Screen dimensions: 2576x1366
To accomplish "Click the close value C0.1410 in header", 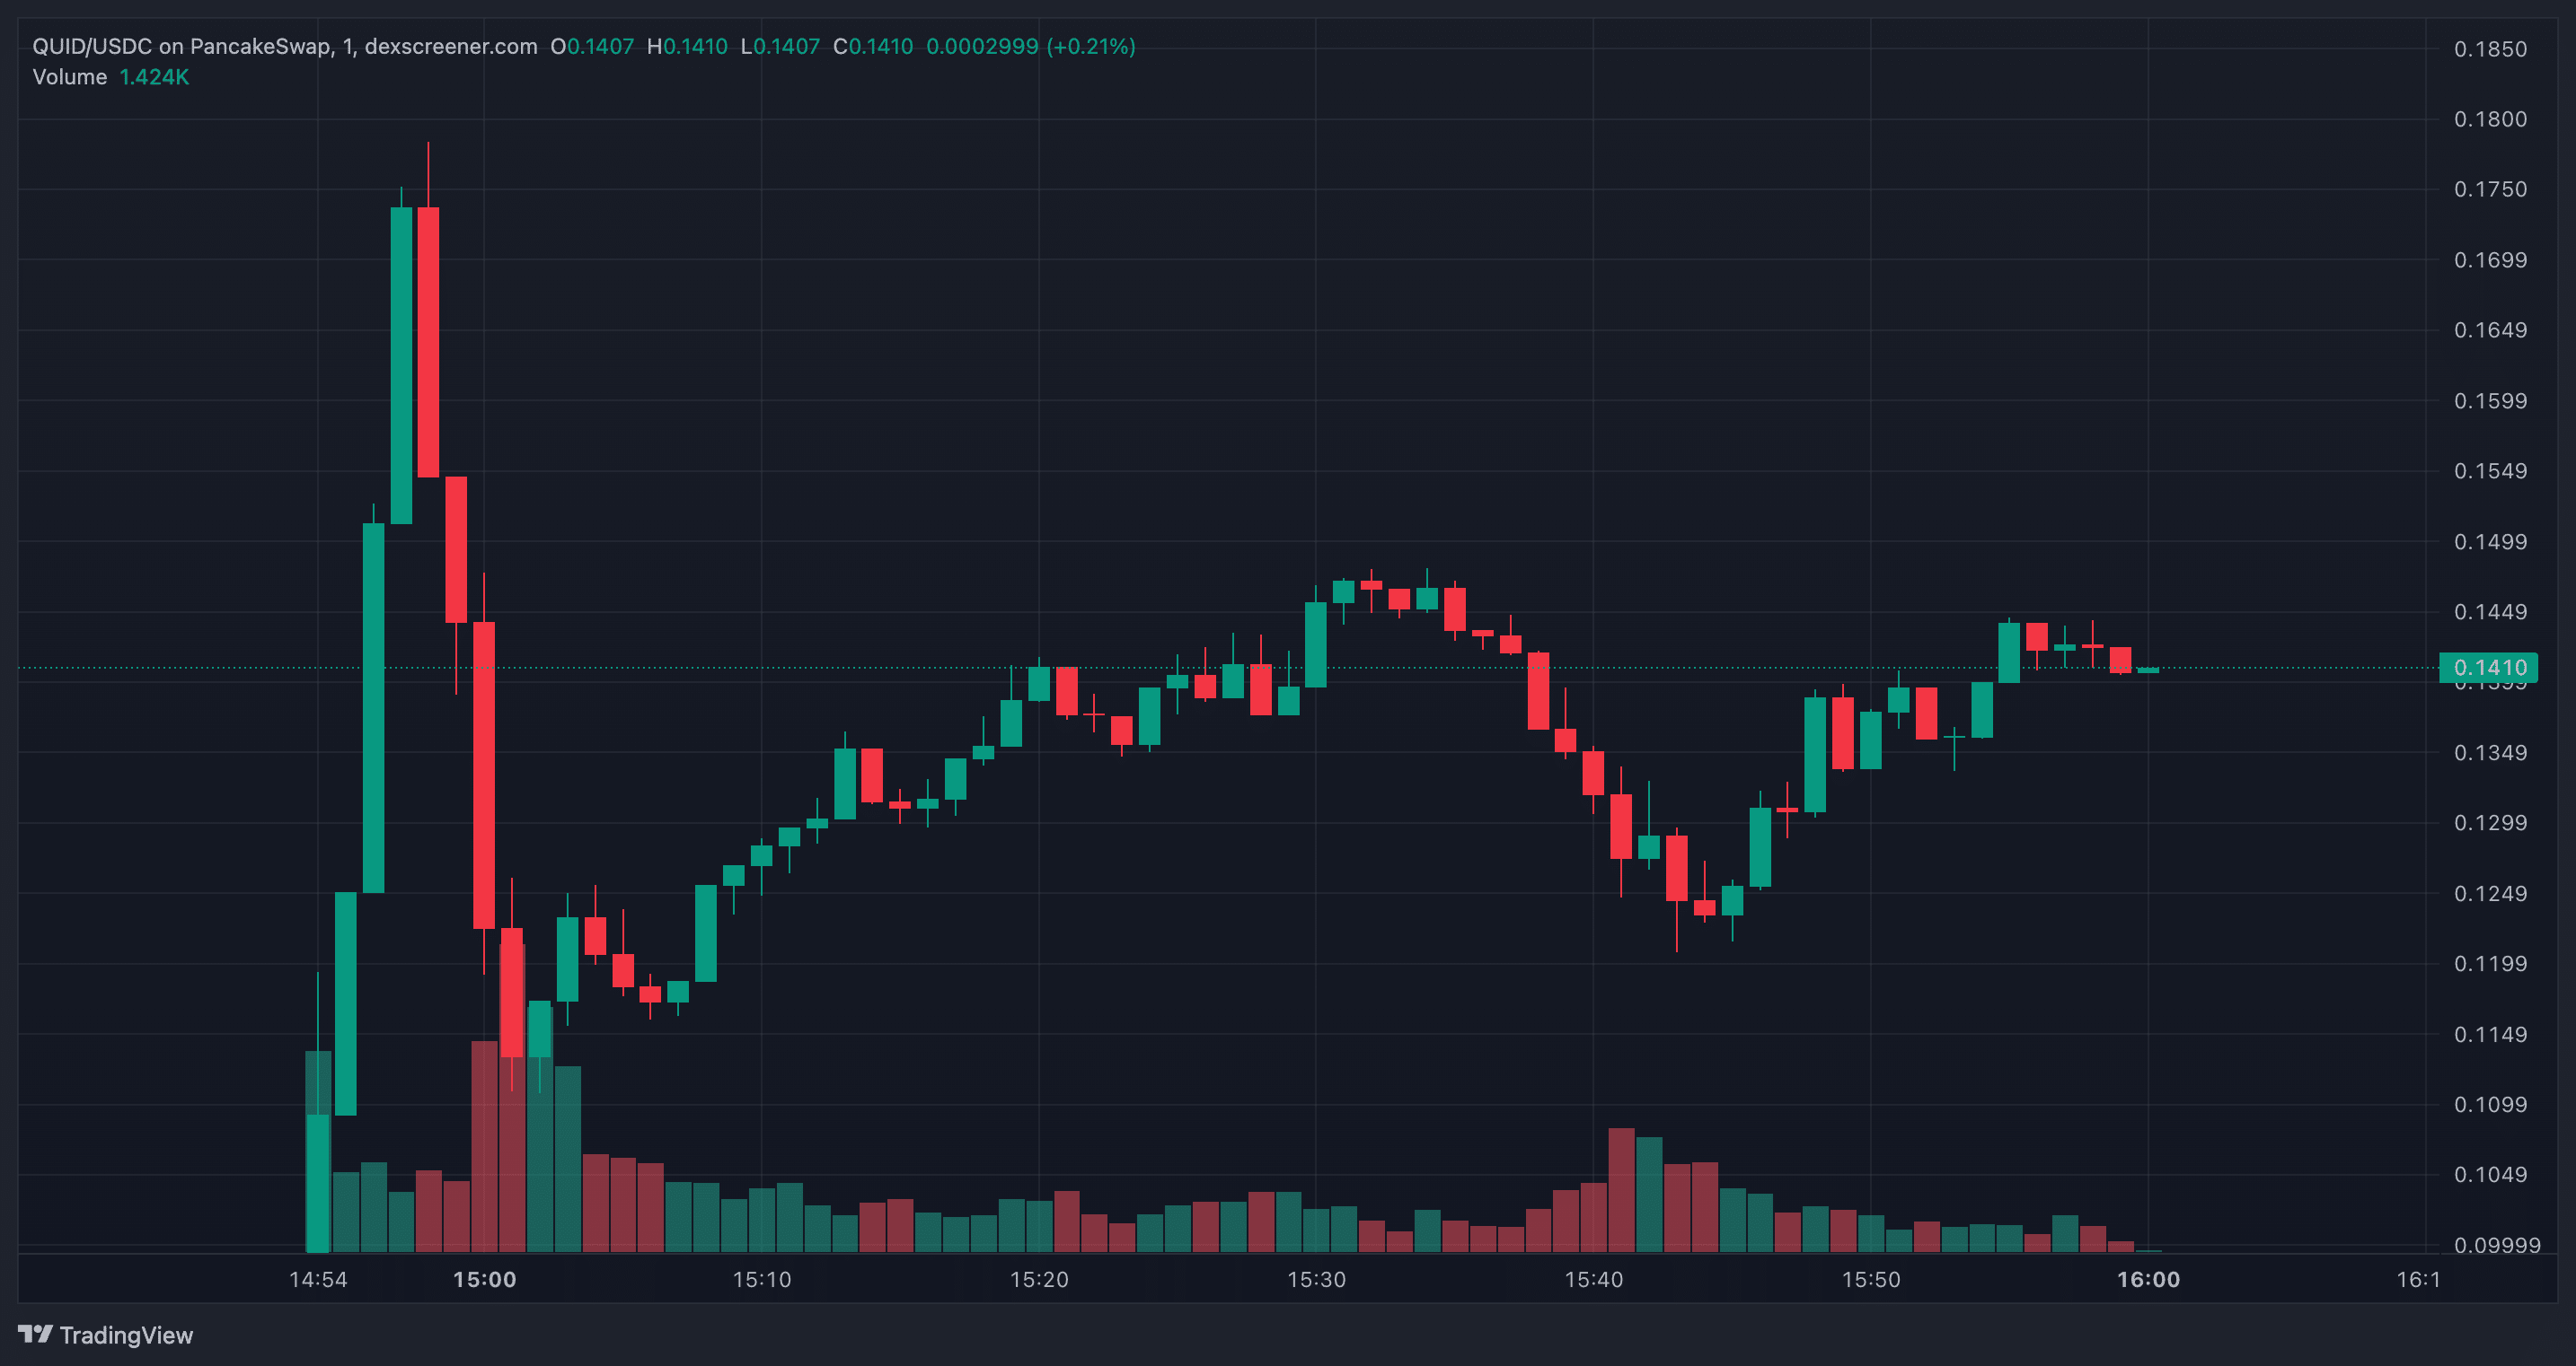I will pos(873,47).
